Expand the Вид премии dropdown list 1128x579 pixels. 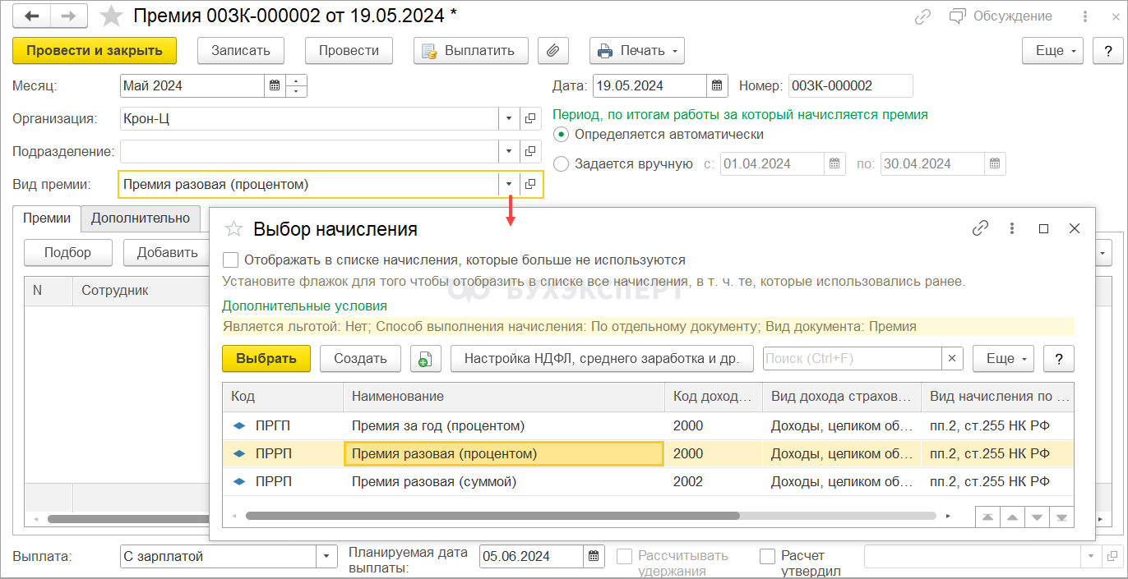509,184
